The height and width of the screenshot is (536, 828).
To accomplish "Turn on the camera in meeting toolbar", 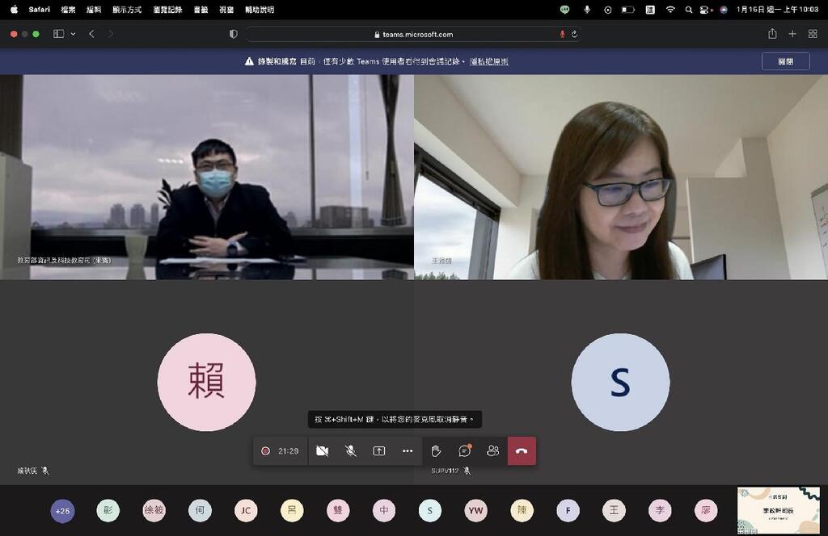I will click(x=322, y=451).
